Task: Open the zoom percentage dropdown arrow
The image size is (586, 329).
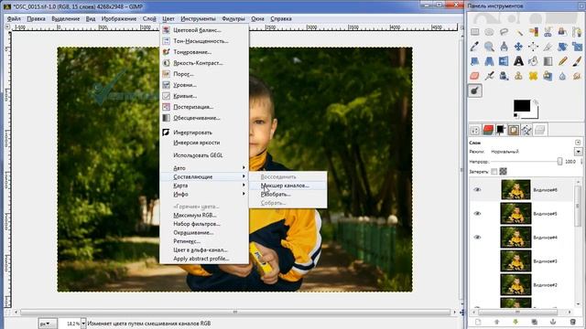Action: point(83,324)
